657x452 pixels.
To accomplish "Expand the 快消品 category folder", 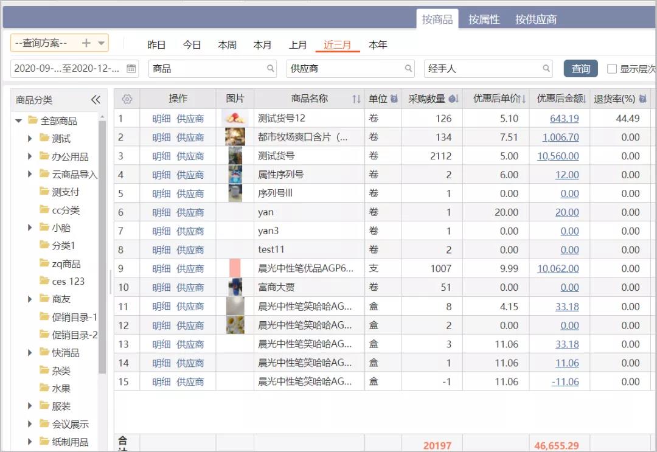I will [x=30, y=352].
